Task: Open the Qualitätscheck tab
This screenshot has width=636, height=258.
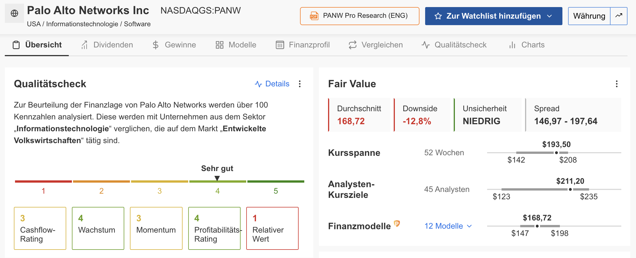Action: tap(454, 45)
